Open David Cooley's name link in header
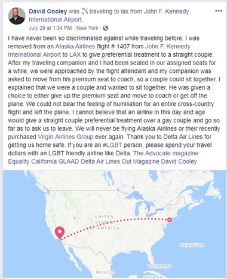The image size is (227, 279). click(x=48, y=11)
